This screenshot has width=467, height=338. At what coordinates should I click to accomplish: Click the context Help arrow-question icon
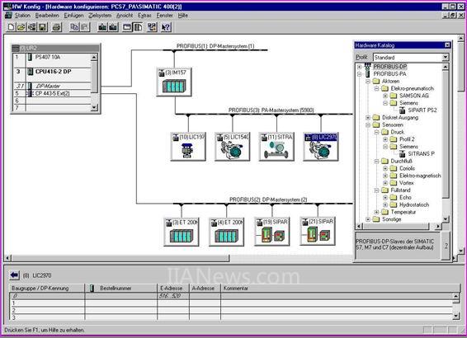[x=166, y=27]
